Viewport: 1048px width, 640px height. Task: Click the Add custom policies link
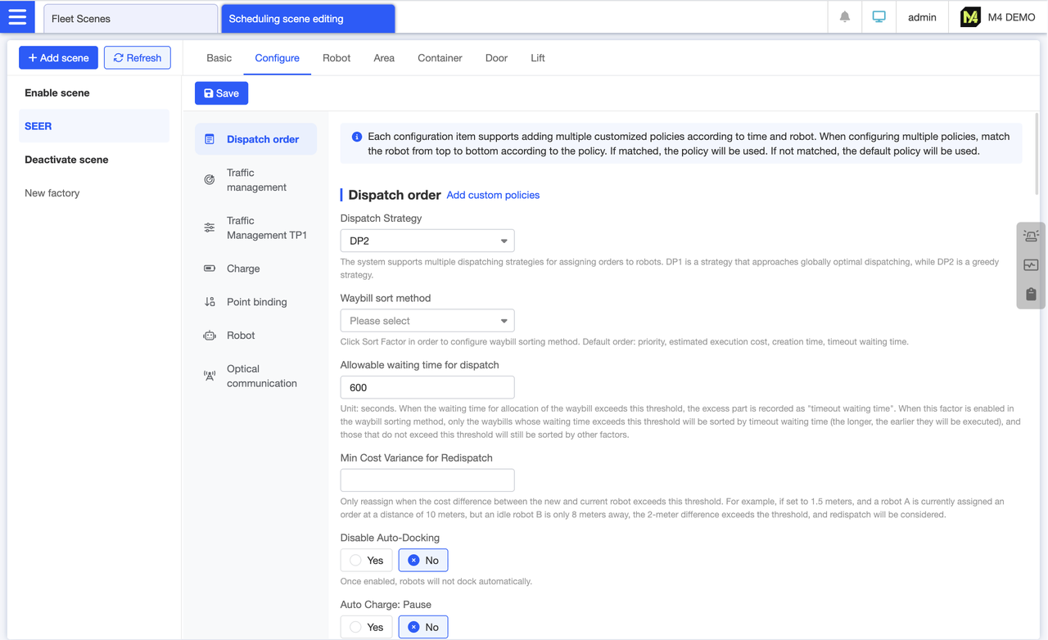point(493,195)
